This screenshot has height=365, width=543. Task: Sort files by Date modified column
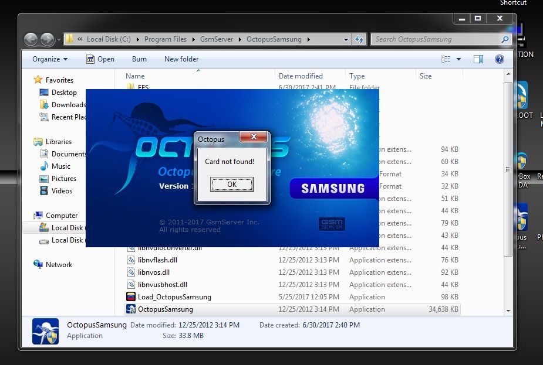(301, 76)
